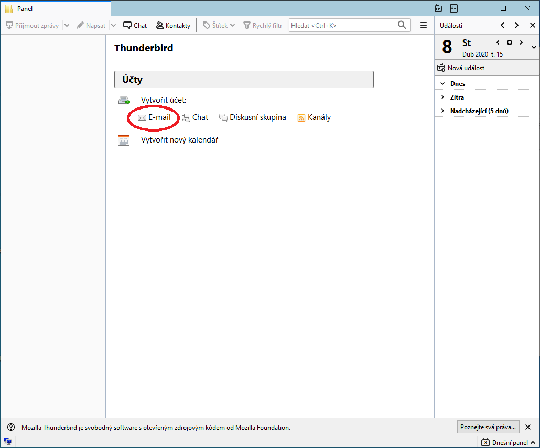
Task: Collapse the Dnes section
Action: 443,84
